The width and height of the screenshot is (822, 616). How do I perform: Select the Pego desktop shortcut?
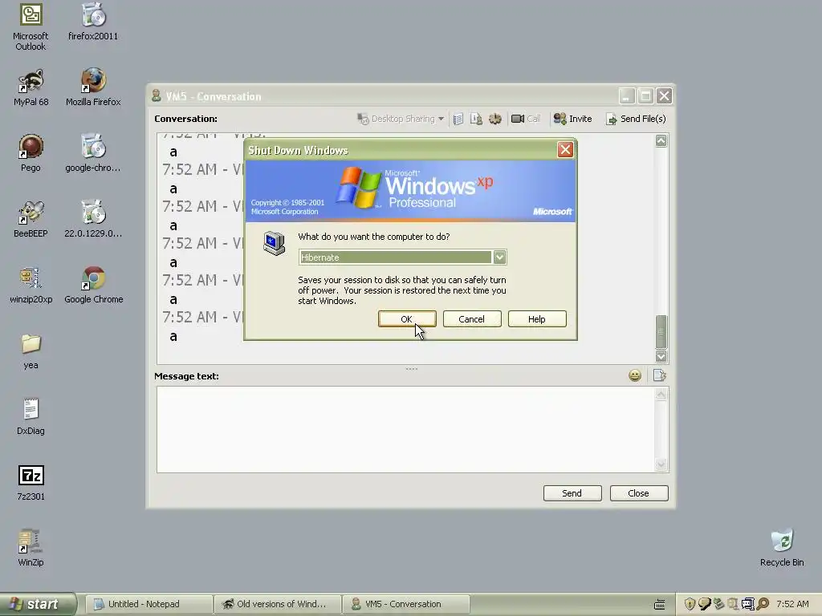[31, 153]
